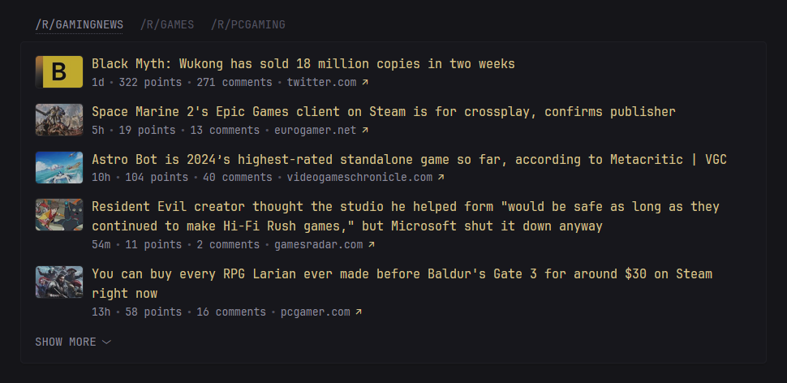The height and width of the screenshot is (383, 787).
Task: Select the /r/gamingnews tab
Action: tap(79, 24)
